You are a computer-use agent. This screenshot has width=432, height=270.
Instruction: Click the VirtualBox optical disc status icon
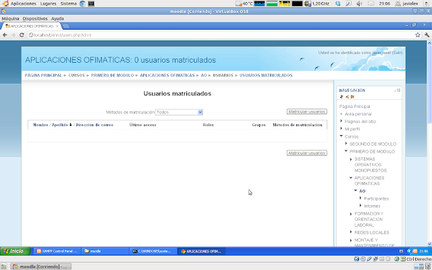363,259
